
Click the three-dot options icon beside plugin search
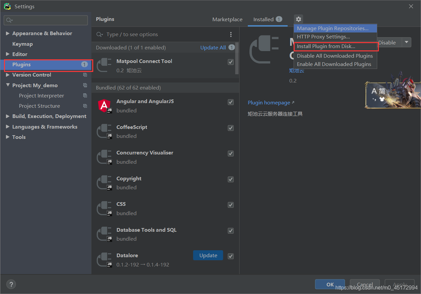click(231, 34)
